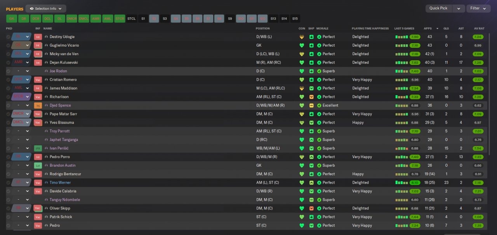
Task: Select the DMCR position slot
Action: click(x=71, y=19)
